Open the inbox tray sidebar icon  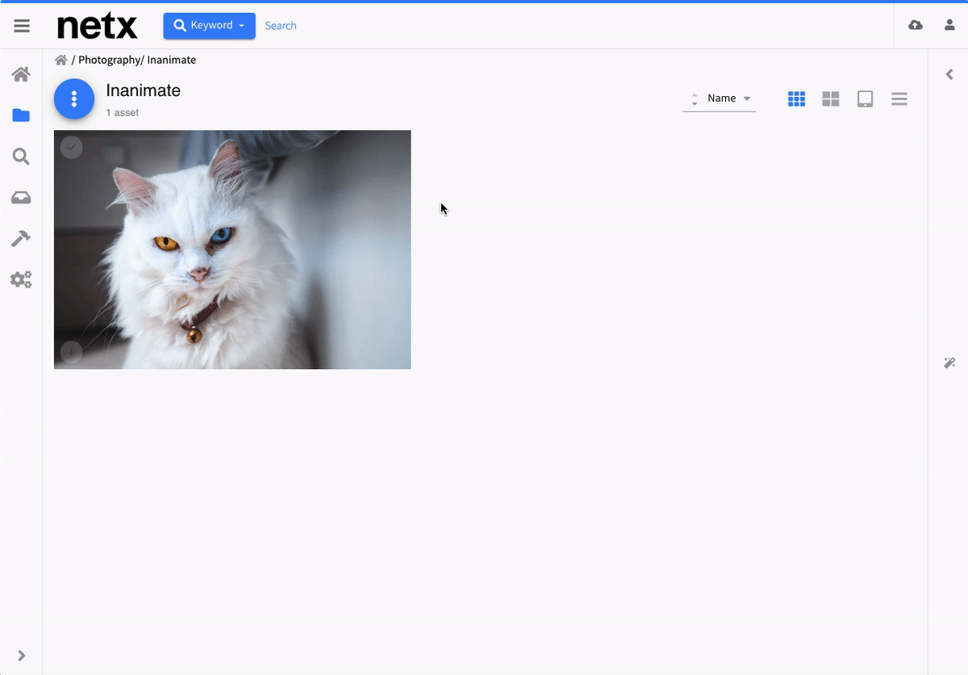tap(21, 198)
